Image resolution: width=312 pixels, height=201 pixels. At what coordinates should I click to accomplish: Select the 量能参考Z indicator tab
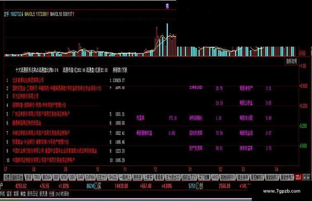287,177
